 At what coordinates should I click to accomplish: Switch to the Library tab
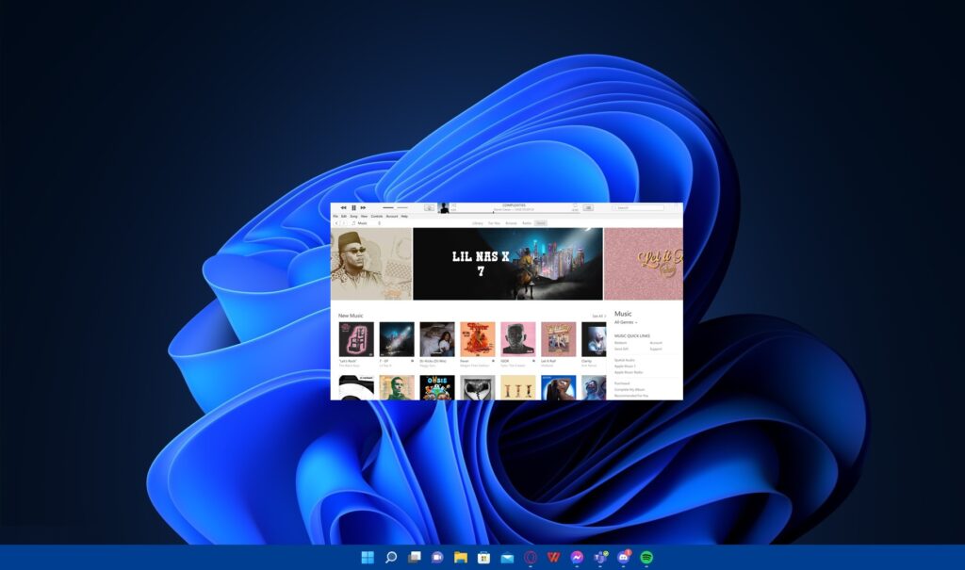(x=478, y=223)
